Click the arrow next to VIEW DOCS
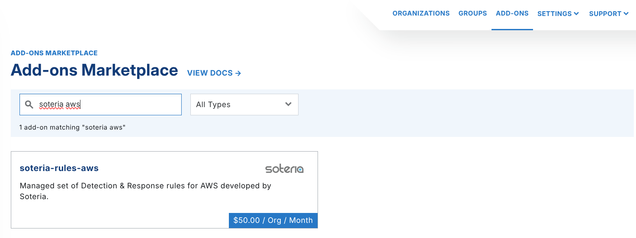 tap(238, 73)
